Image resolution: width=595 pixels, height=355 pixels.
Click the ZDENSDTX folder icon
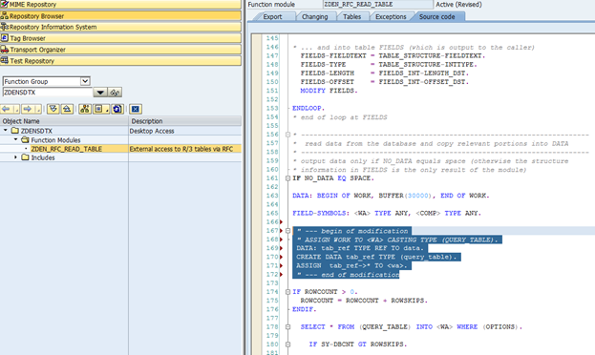pos(15,131)
